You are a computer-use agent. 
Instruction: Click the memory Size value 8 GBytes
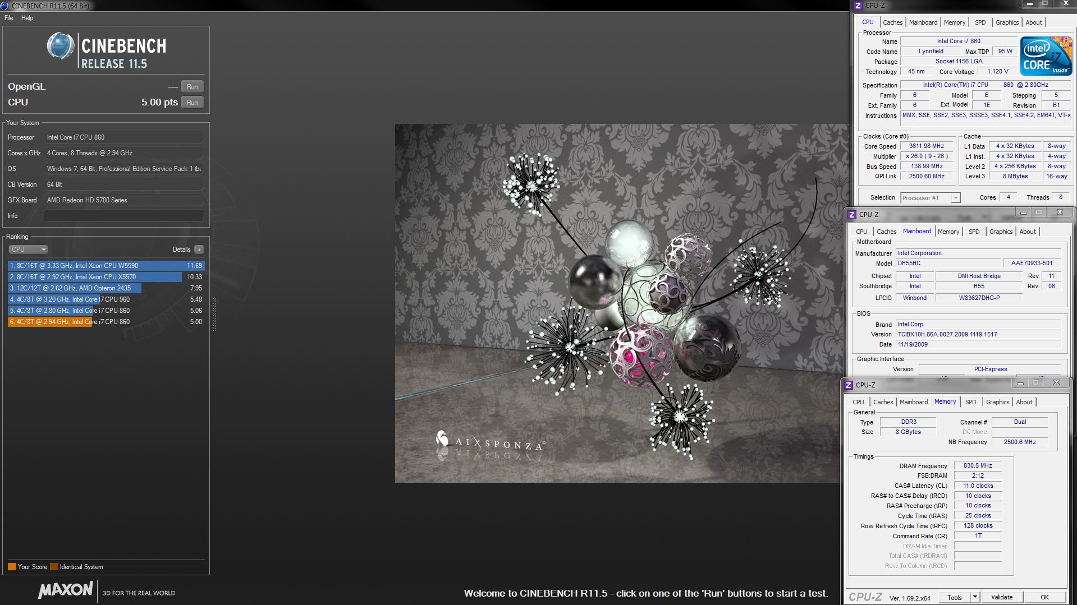click(x=908, y=432)
